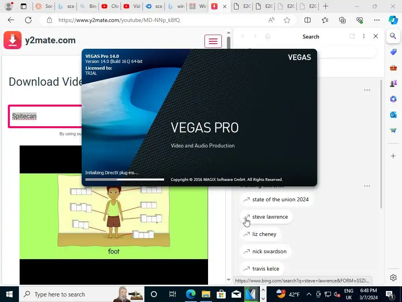Click the address bar URL

tap(119, 20)
